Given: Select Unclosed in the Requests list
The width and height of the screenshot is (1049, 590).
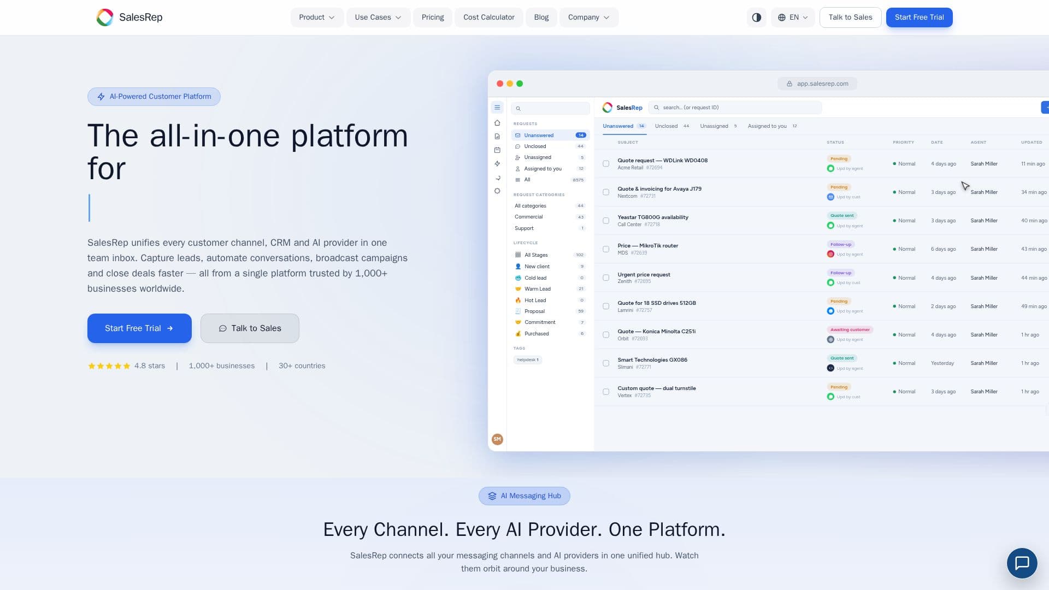Looking at the screenshot, I should [550, 146].
